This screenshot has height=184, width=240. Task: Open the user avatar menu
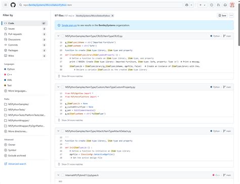pos(232,5)
